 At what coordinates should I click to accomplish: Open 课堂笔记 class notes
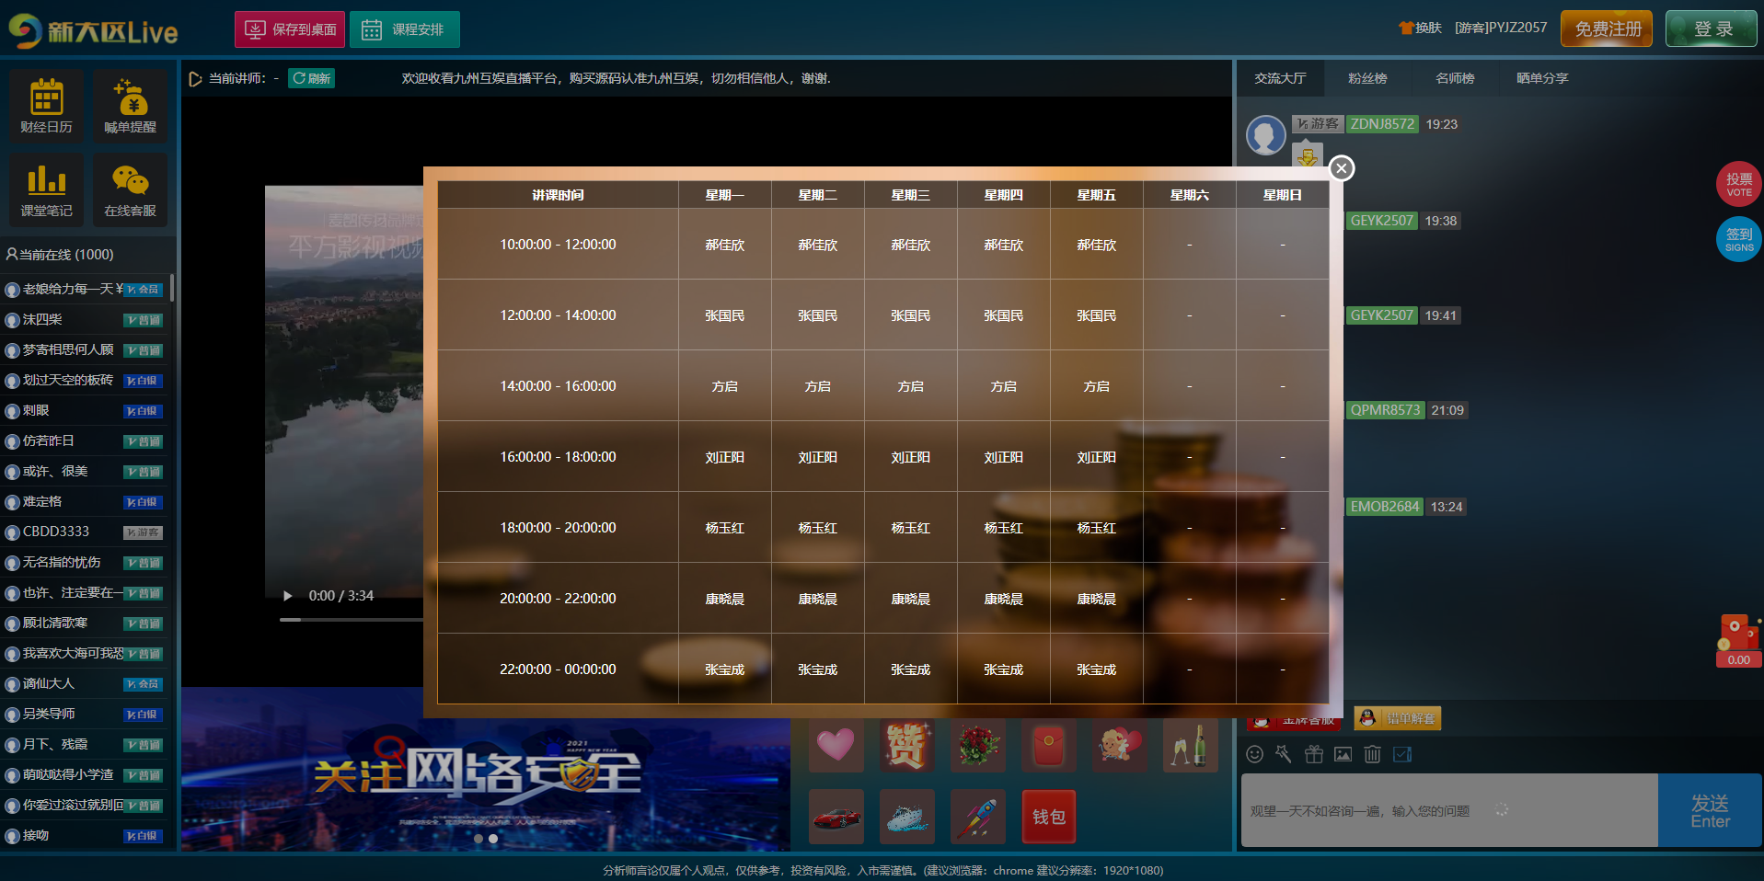[x=46, y=189]
